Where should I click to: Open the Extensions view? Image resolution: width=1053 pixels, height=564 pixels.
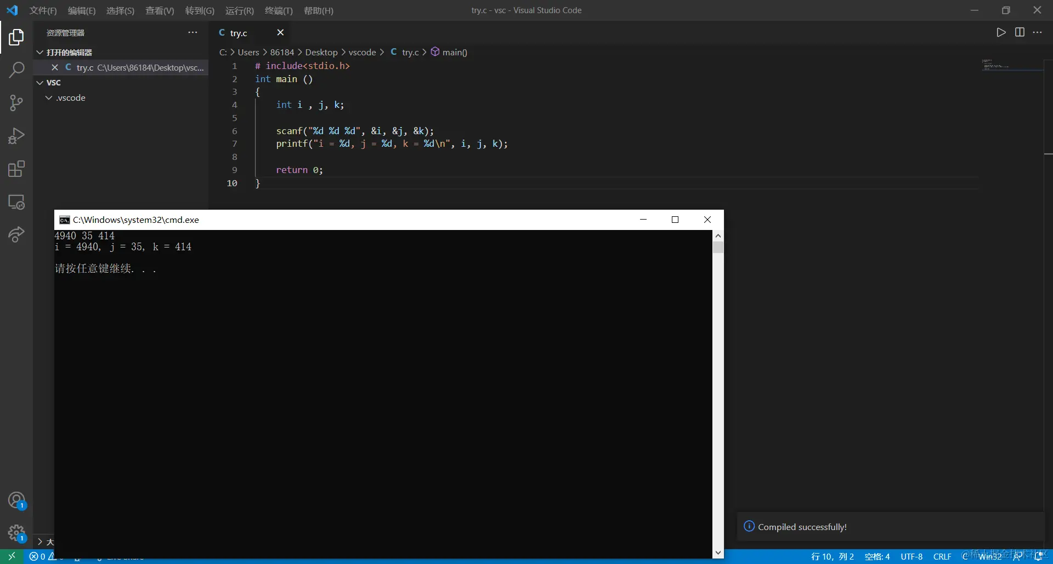pyautogui.click(x=16, y=169)
